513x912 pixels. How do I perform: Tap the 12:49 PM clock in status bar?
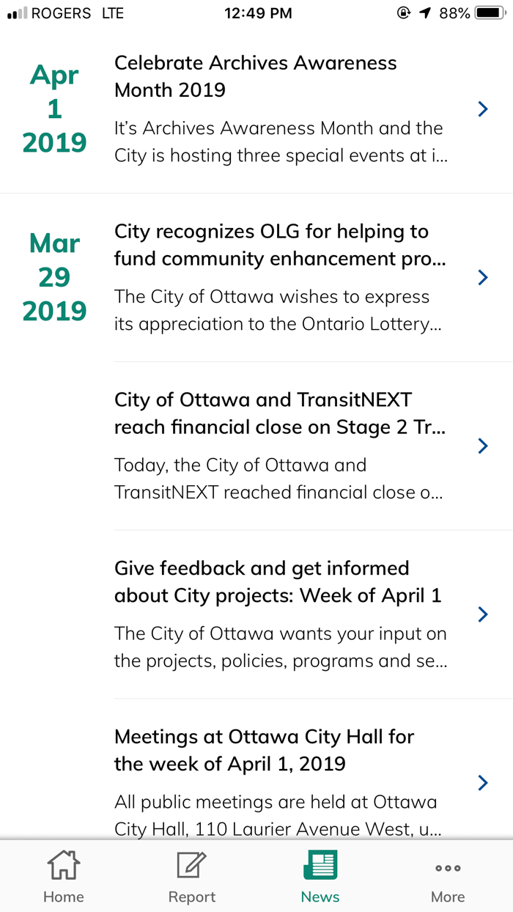(258, 12)
